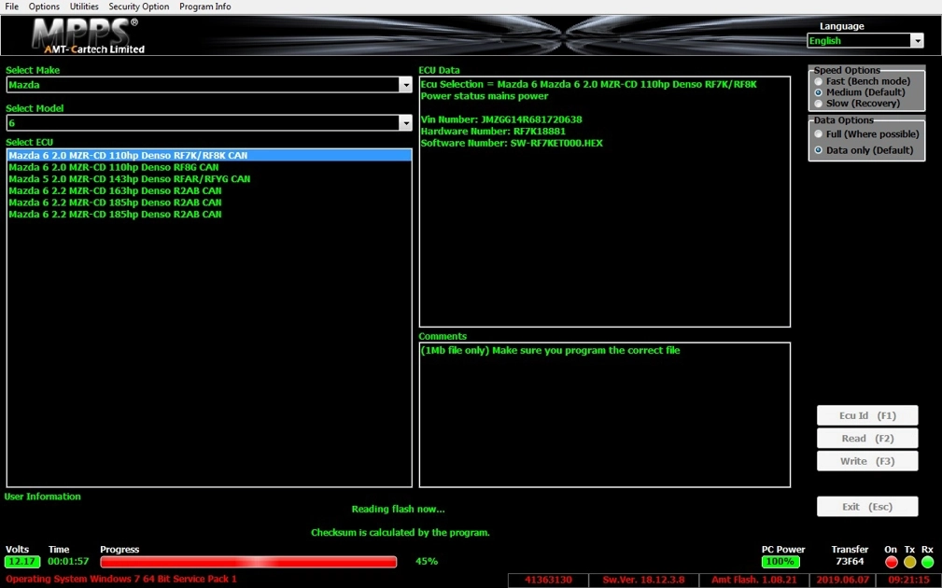Open the Utilities menu
This screenshot has width=942, height=588.
point(84,7)
